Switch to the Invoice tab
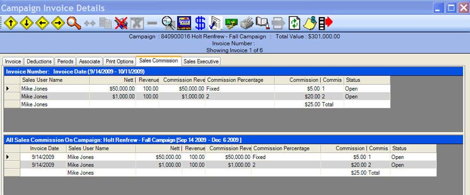 (13, 61)
